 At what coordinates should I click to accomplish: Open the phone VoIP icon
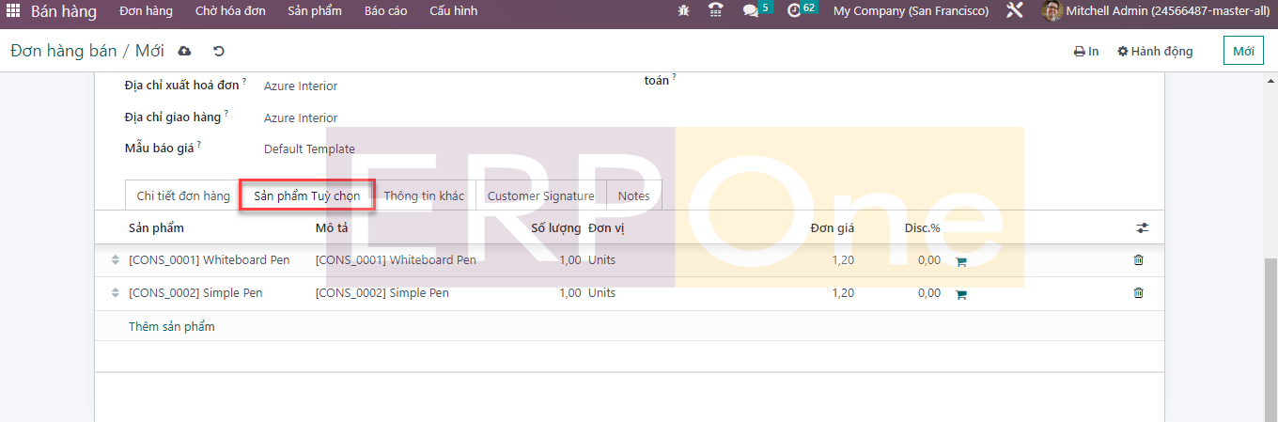[716, 11]
